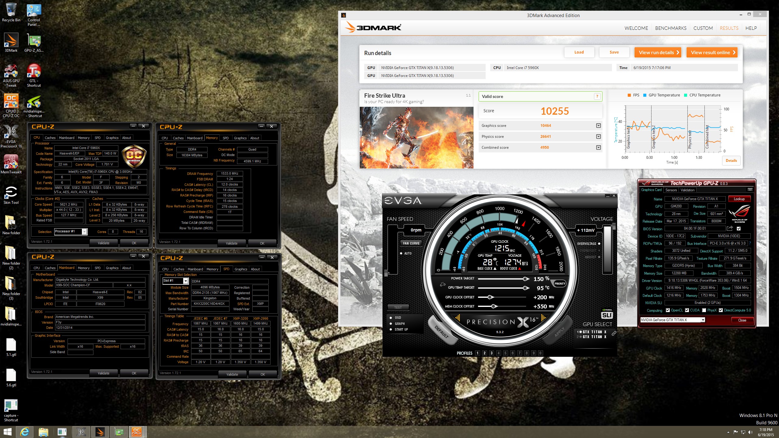Image resolution: width=779 pixels, height=438 pixels.
Task: Launch EVGA PrecisionX 16 desktop icon
Action: (x=11, y=136)
